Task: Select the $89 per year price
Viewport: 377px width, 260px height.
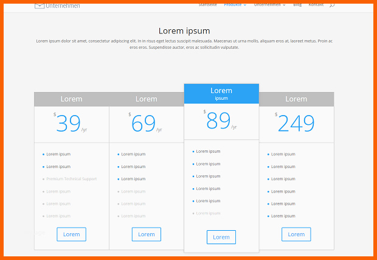Action: click(x=219, y=121)
